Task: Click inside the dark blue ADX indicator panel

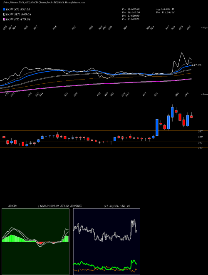Action: pyautogui.click(x=106, y=242)
